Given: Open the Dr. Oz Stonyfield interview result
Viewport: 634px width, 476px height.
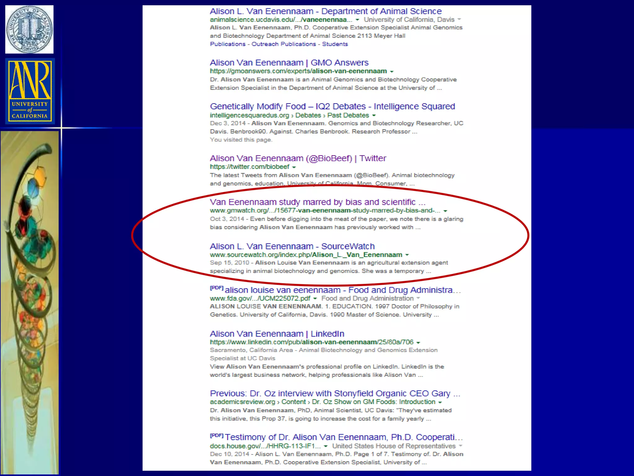Looking at the screenshot, I should point(335,394).
